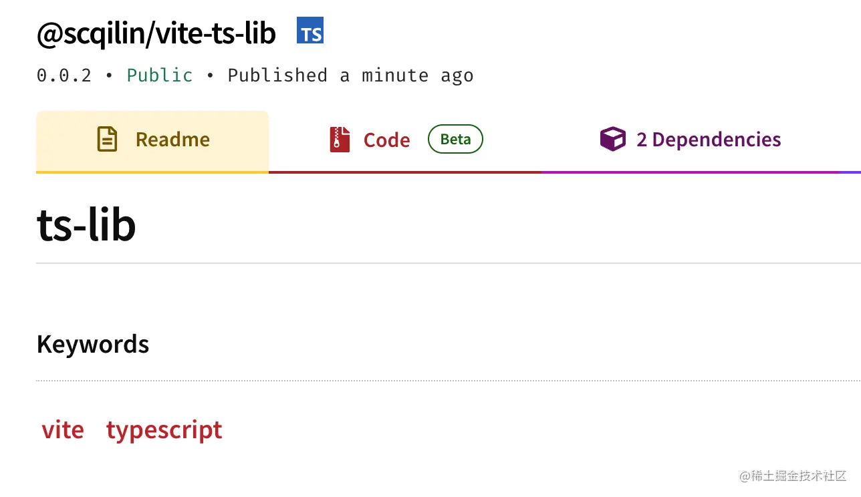Viewport: 861px width, 497px height.
Task: Click the 稀土掘金技术社区 watermark
Action: (x=793, y=476)
